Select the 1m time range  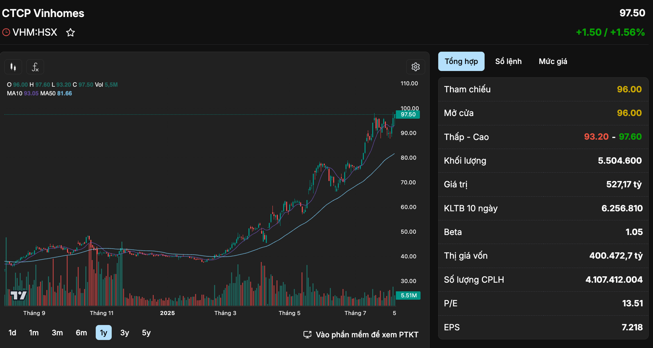click(34, 333)
